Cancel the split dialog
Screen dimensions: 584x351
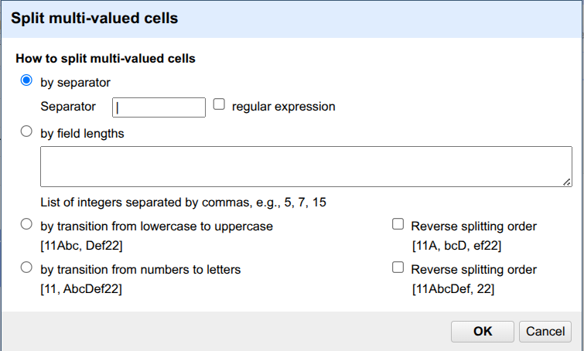click(545, 331)
